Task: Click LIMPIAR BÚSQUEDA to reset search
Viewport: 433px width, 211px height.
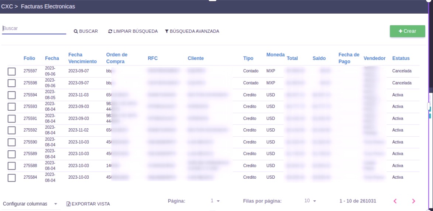Action: click(133, 31)
